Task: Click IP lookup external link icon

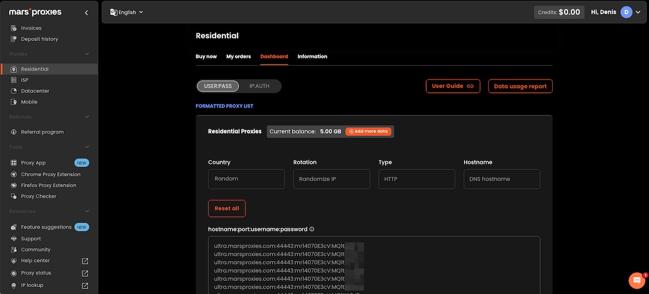Action: [x=85, y=285]
